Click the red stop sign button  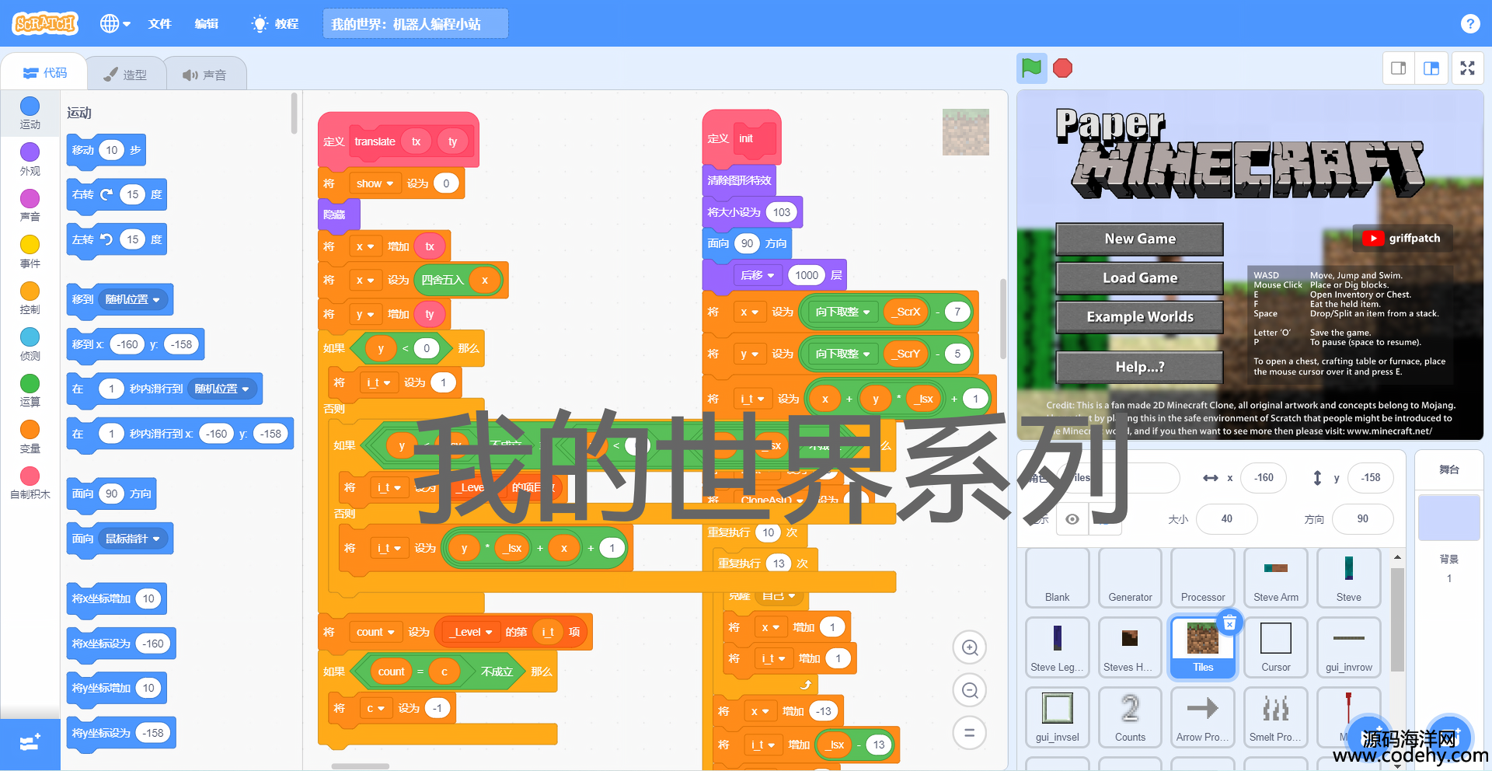[x=1062, y=68]
